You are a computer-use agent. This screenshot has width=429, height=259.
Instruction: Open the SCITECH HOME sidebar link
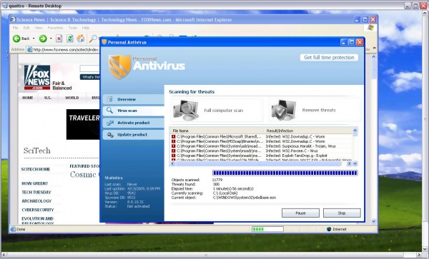pos(36,169)
